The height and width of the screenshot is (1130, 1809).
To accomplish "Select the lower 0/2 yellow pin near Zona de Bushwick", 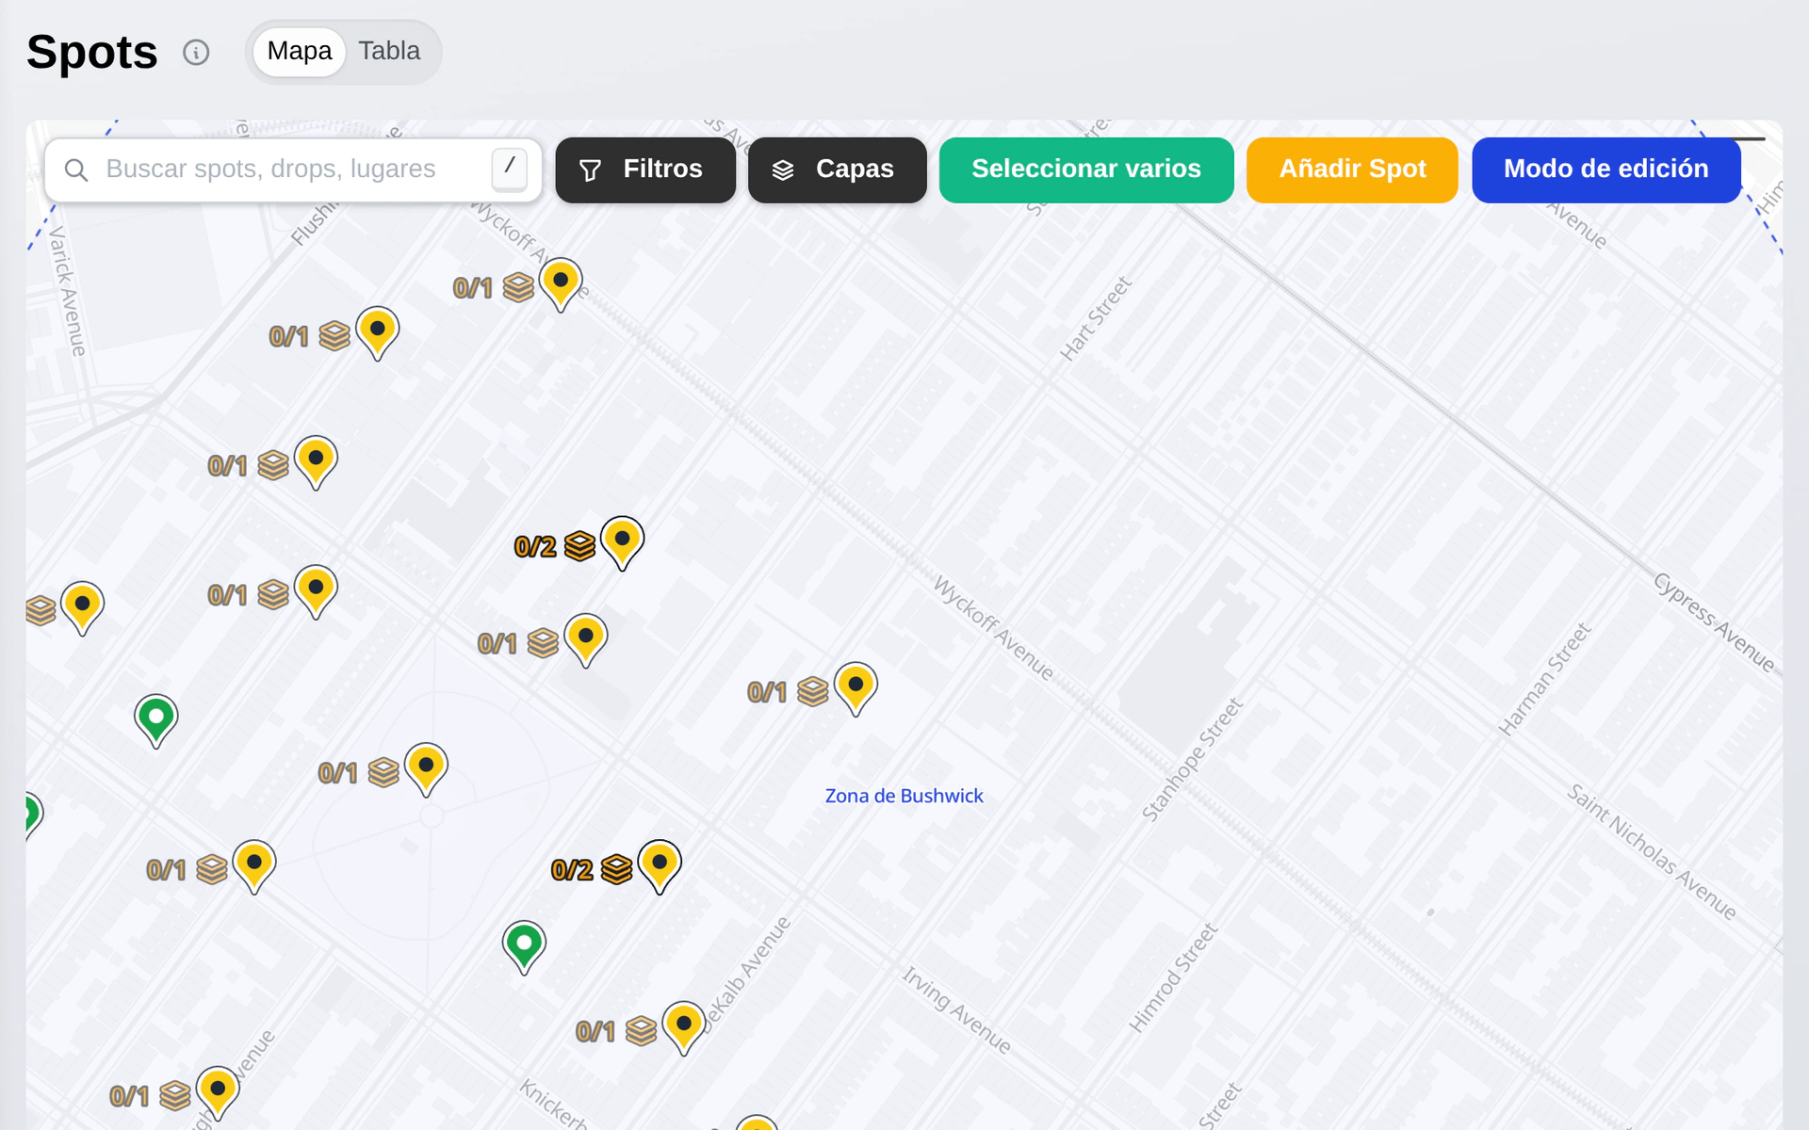I will [x=660, y=866].
